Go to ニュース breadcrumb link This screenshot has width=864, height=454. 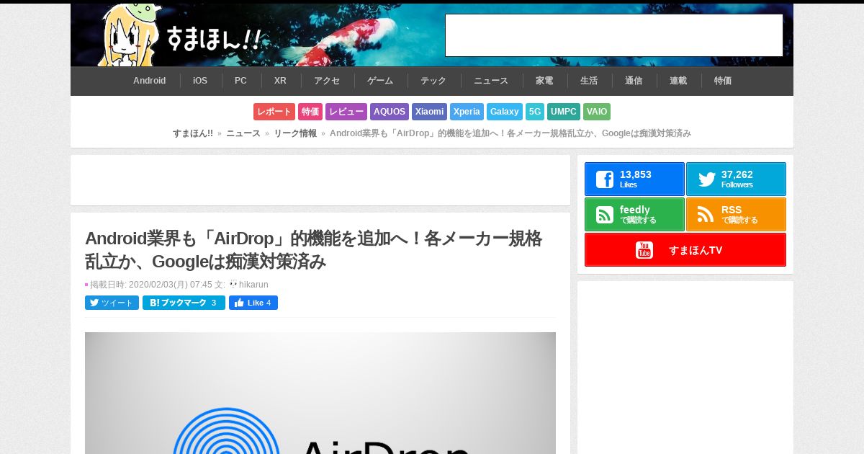(x=243, y=133)
